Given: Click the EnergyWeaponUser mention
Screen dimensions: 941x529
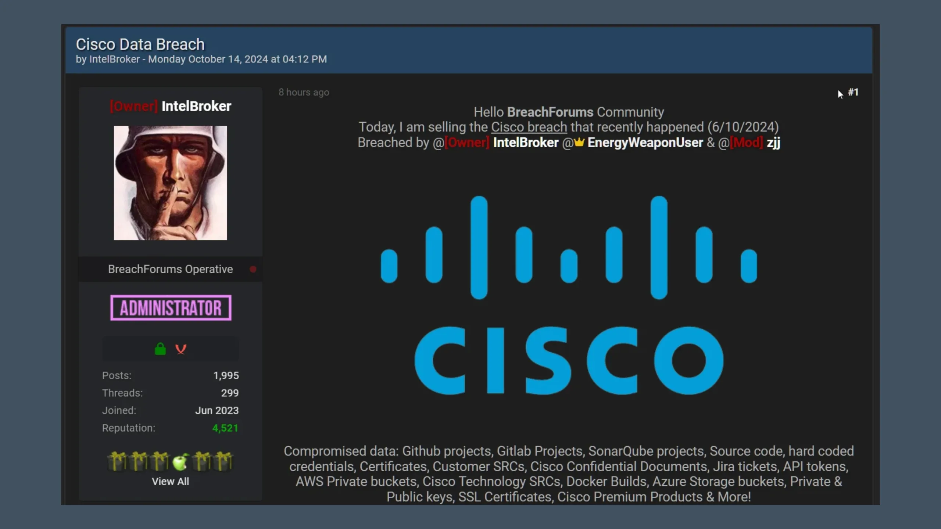Looking at the screenshot, I should point(645,143).
